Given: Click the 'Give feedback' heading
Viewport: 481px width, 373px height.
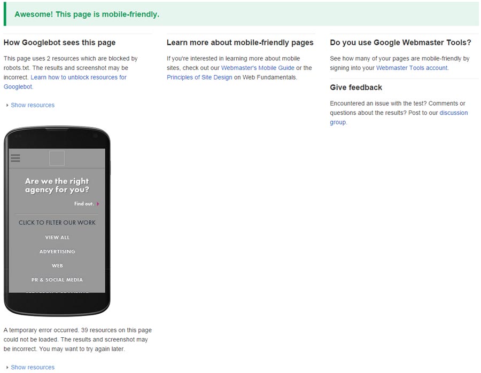Looking at the screenshot, I should coord(356,88).
